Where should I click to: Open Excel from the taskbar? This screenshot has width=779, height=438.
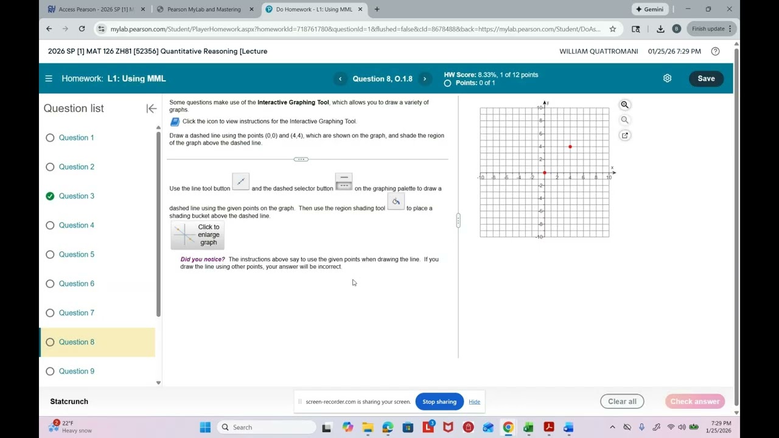click(x=528, y=427)
